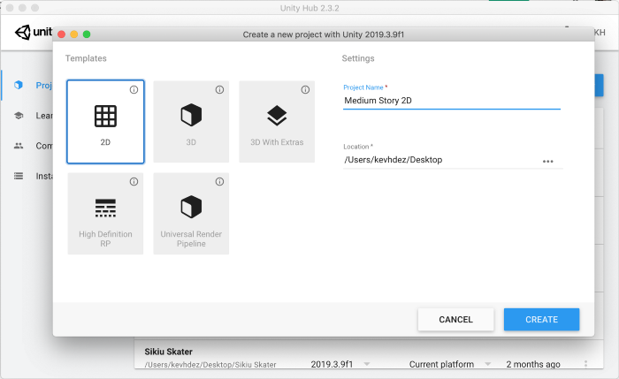Image resolution: width=619 pixels, height=379 pixels.
Task: Expand Unity version dropdown for Sikiu Skater
Action: pyautogui.click(x=367, y=364)
